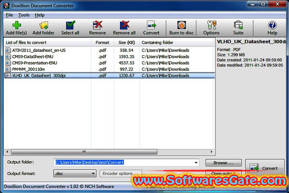Click the Remove toolbar icon
The width and height of the screenshot is (289, 193).
coord(98,25)
